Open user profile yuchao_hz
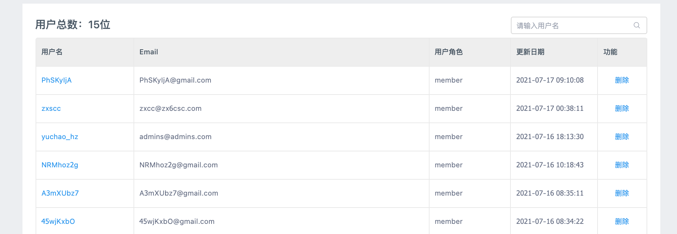Image resolution: width=677 pixels, height=234 pixels. [60, 137]
